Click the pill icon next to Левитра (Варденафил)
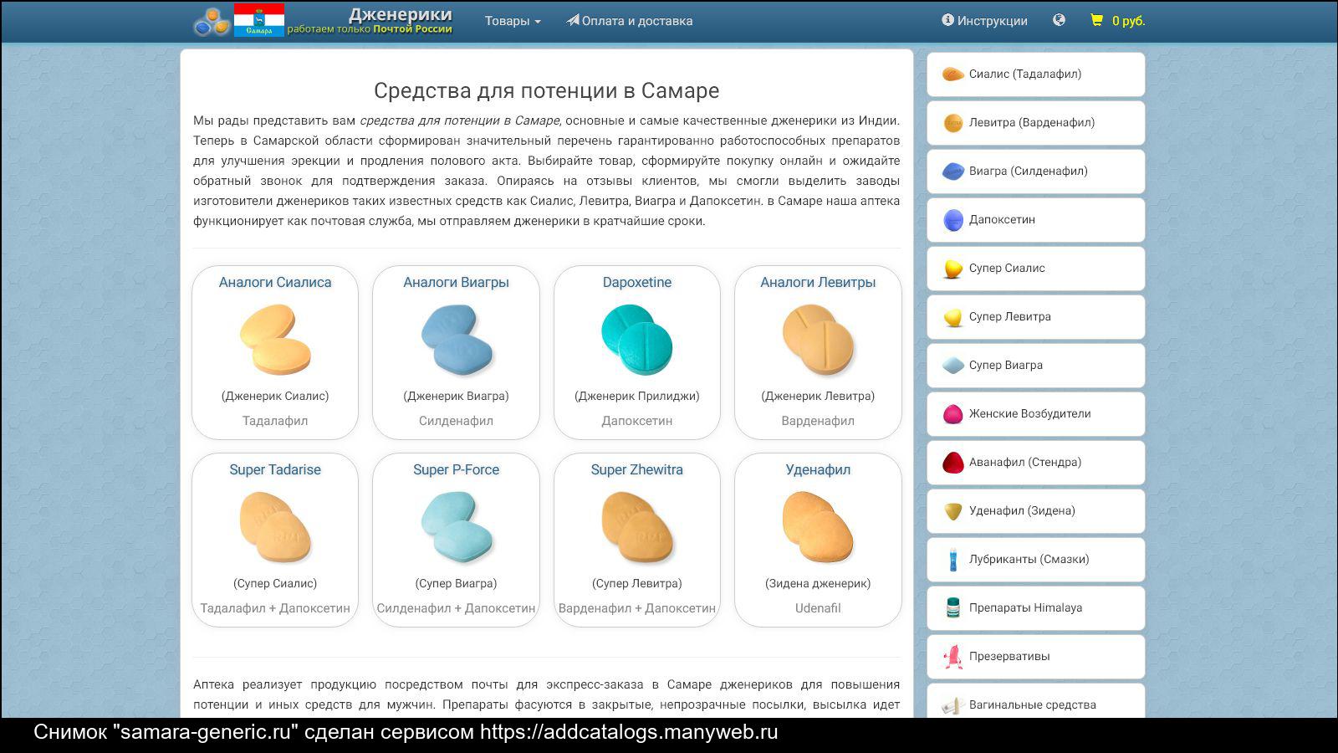The width and height of the screenshot is (1338, 753). pos(952,123)
